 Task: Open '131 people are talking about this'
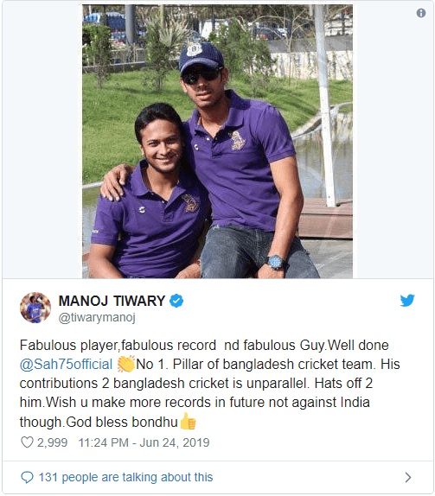click(x=125, y=477)
